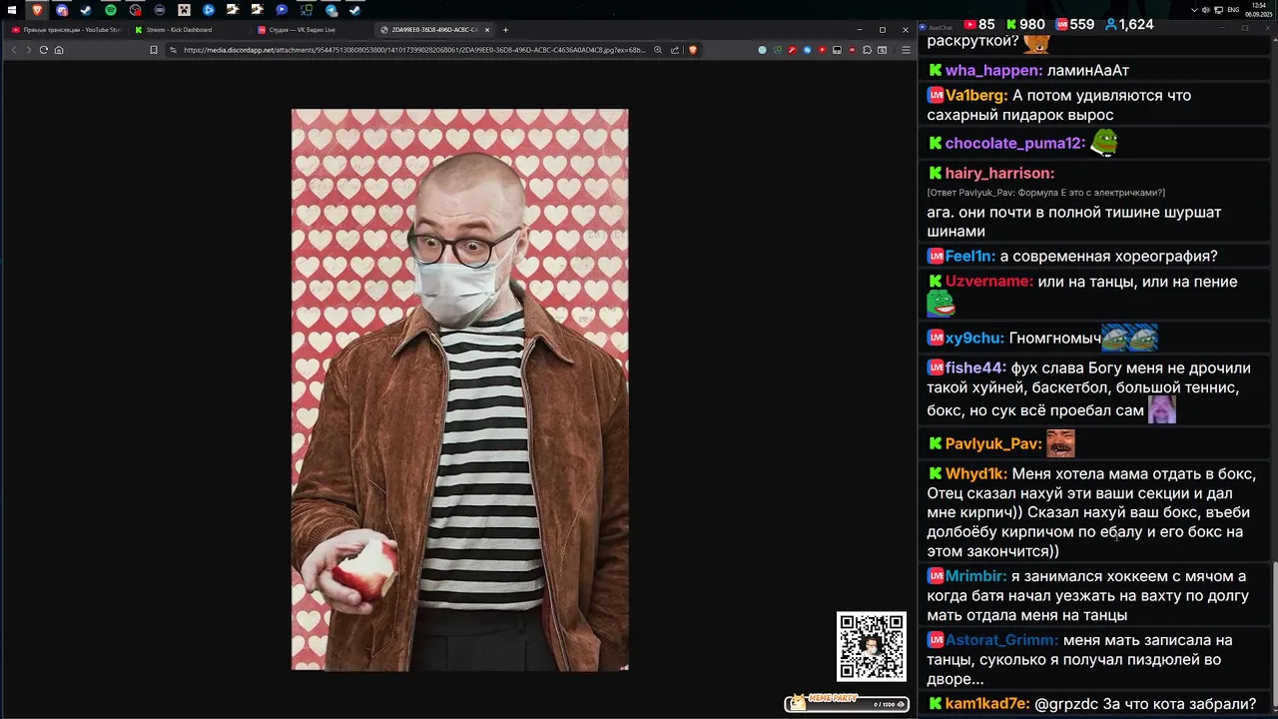Image resolution: width=1278 pixels, height=719 pixels.
Task: Click username Mrimbir in chat
Action: point(975,576)
